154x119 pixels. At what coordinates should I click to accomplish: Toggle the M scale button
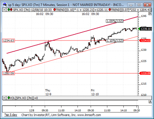[150, 14]
